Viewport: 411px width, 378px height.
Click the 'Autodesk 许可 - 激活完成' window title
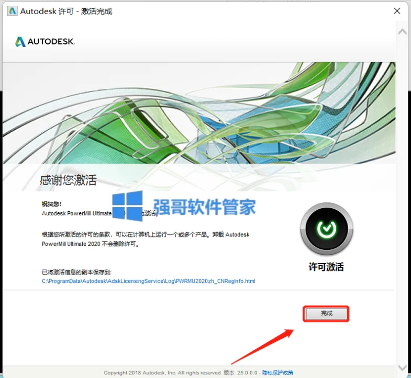66,12
